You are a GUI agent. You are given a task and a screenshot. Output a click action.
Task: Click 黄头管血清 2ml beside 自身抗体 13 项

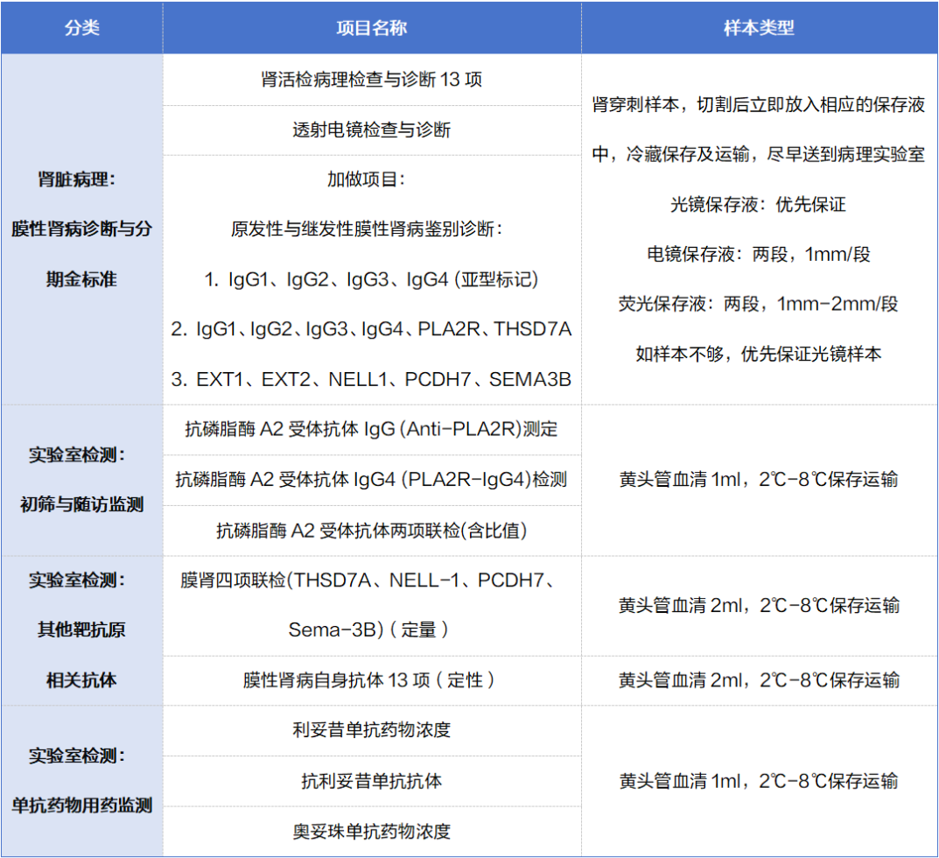759,680
